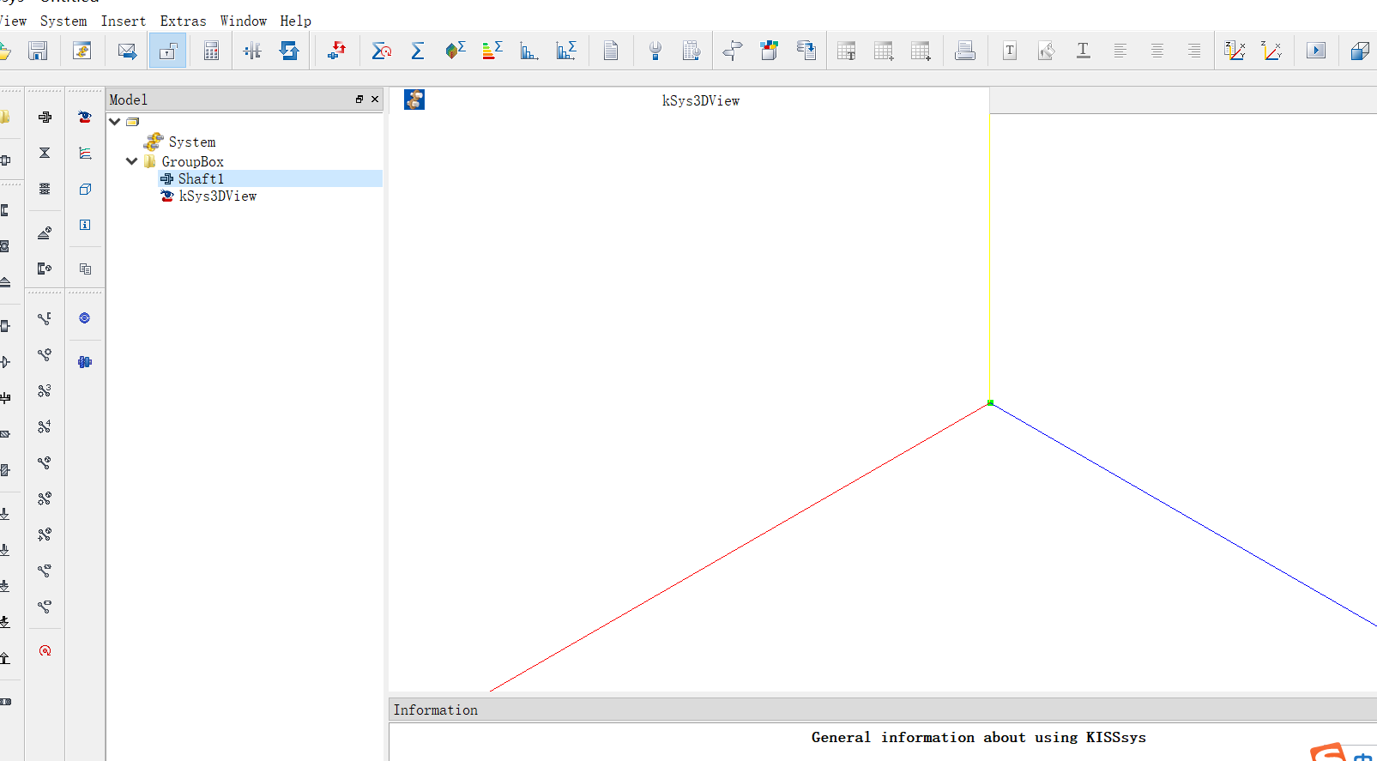Screen dimensions: 1377x761
Task: Click the calculator toolbar icon
Action: coord(211,51)
